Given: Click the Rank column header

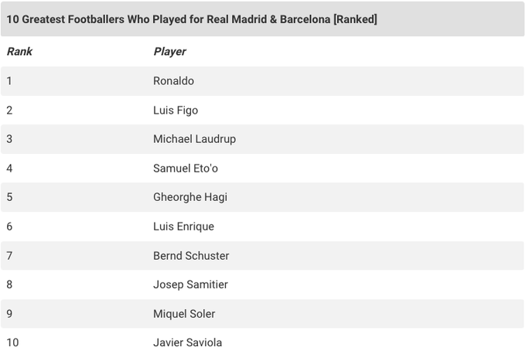Looking at the screenshot, I should 19,52.
